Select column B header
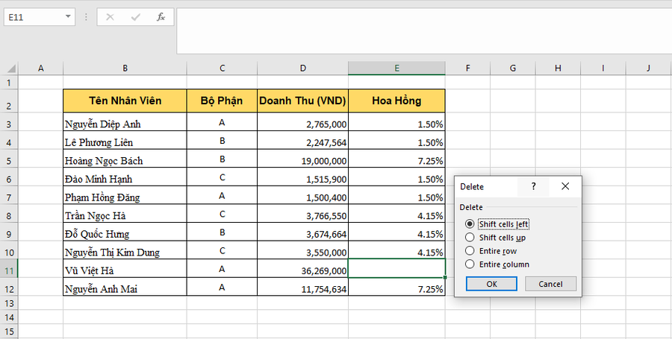The height and width of the screenshot is (339, 672). click(x=125, y=68)
